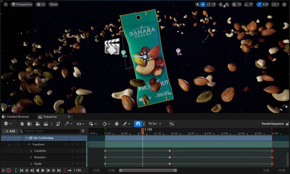The height and width of the screenshot is (174, 290).
Task: Toggle the sequence lock icon
Action: tap(287, 124)
